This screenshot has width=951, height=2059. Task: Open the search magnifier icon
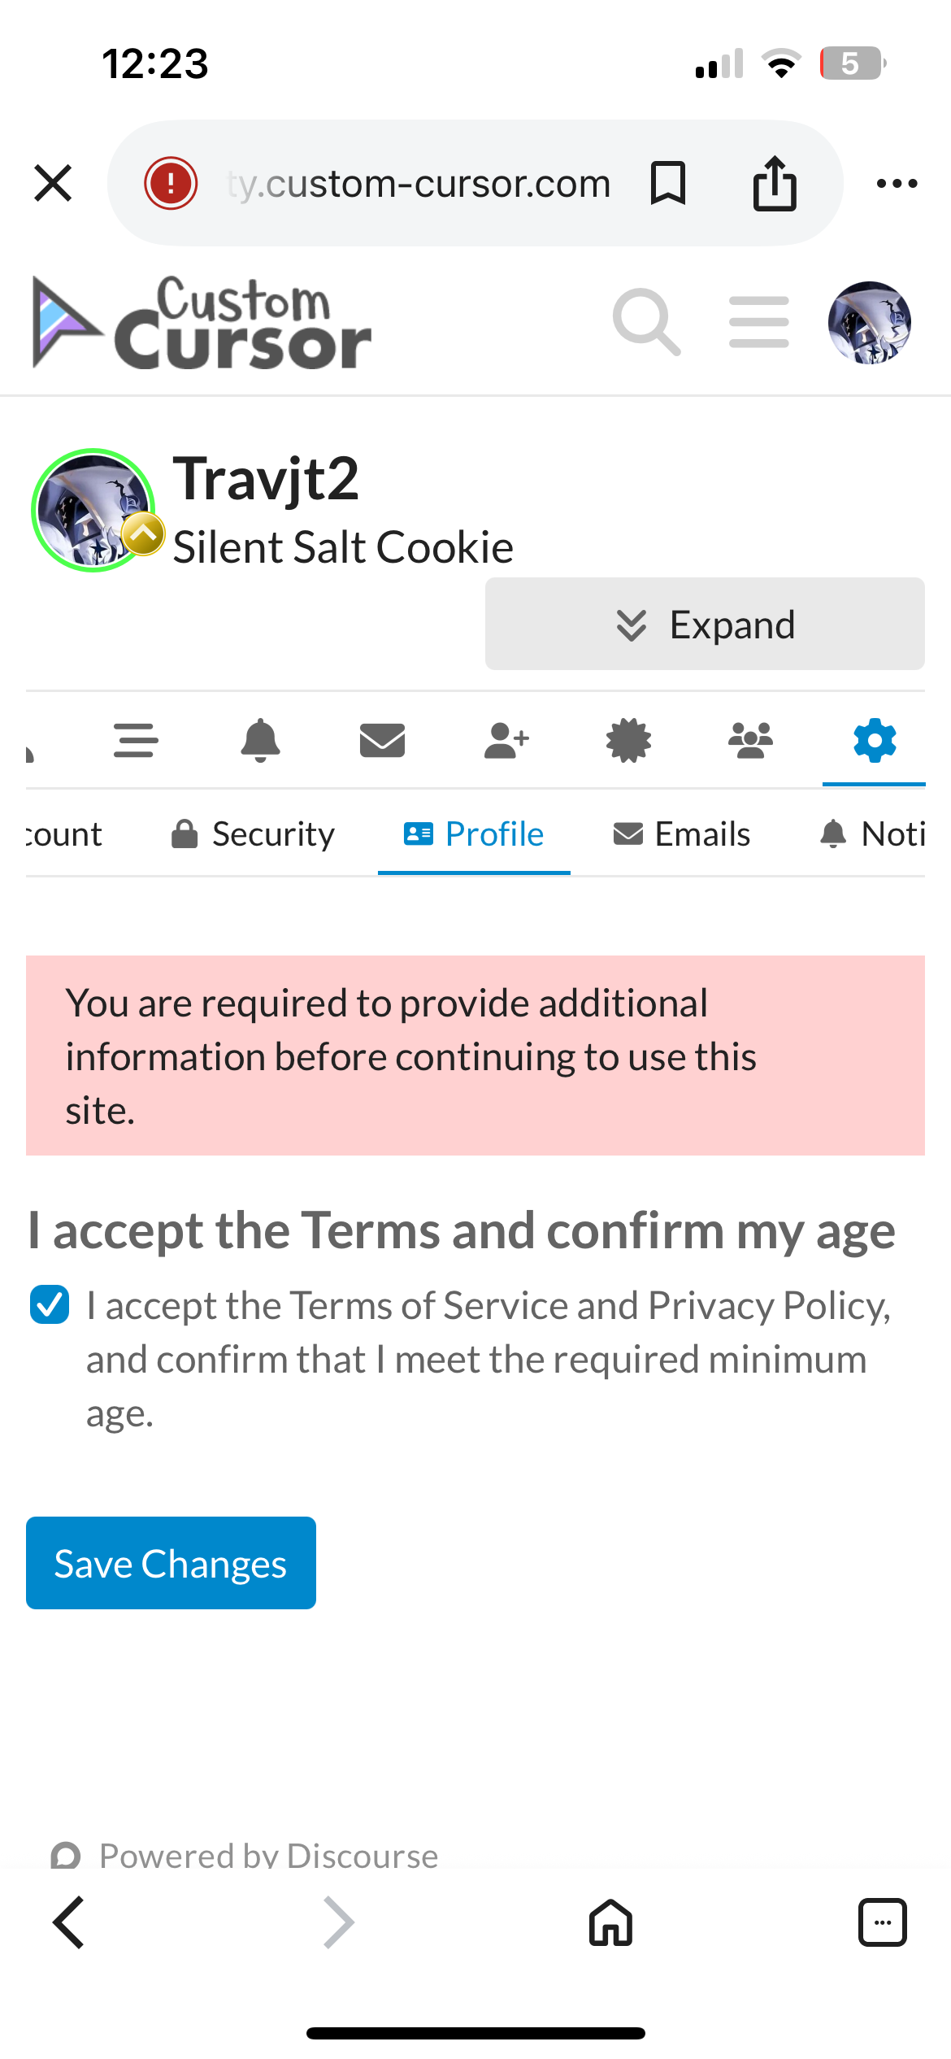tap(646, 322)
